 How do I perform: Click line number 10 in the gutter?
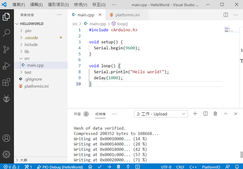click(x=78, y=84)
